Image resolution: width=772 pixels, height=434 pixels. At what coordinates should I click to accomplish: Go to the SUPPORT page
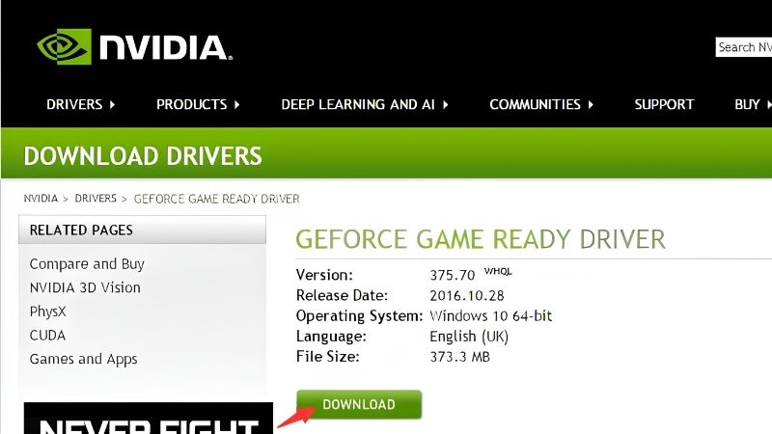pos(664,104)
